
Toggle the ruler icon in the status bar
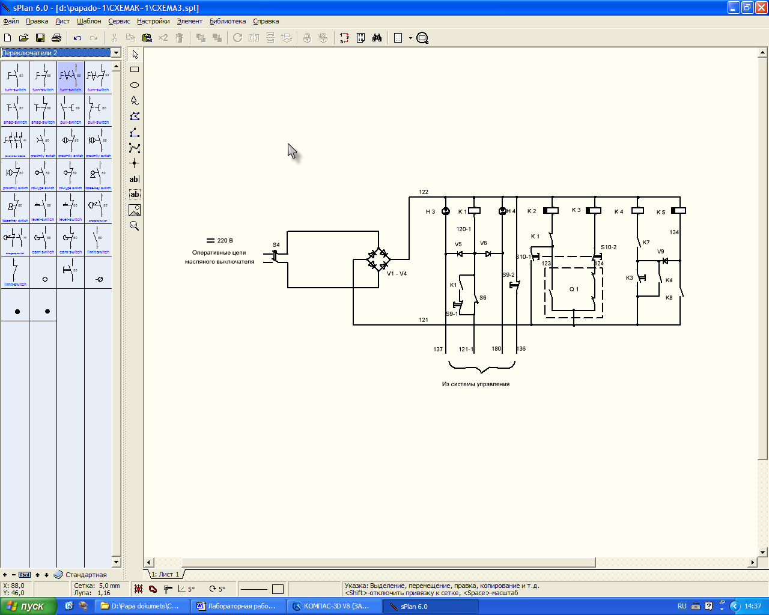tap(168, 589)
